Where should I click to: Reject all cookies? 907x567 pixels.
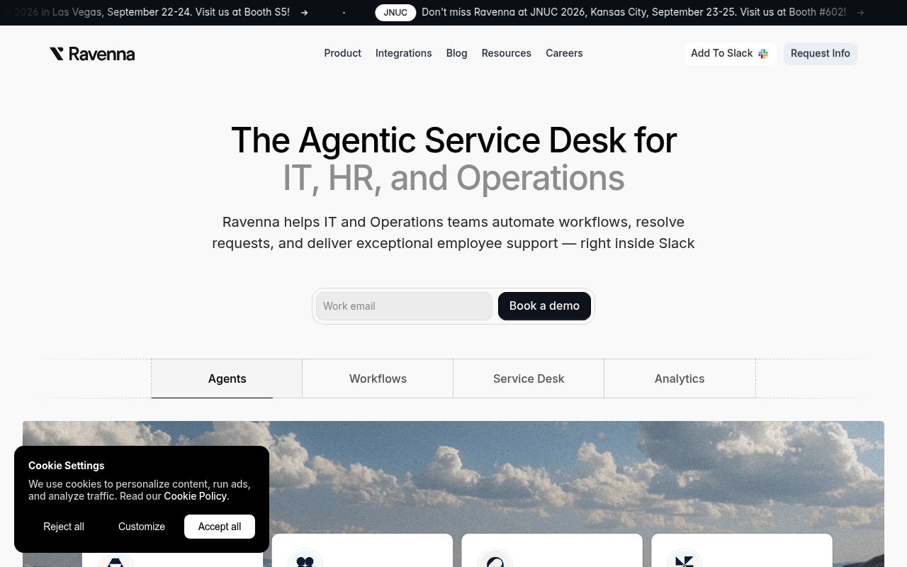64,527
